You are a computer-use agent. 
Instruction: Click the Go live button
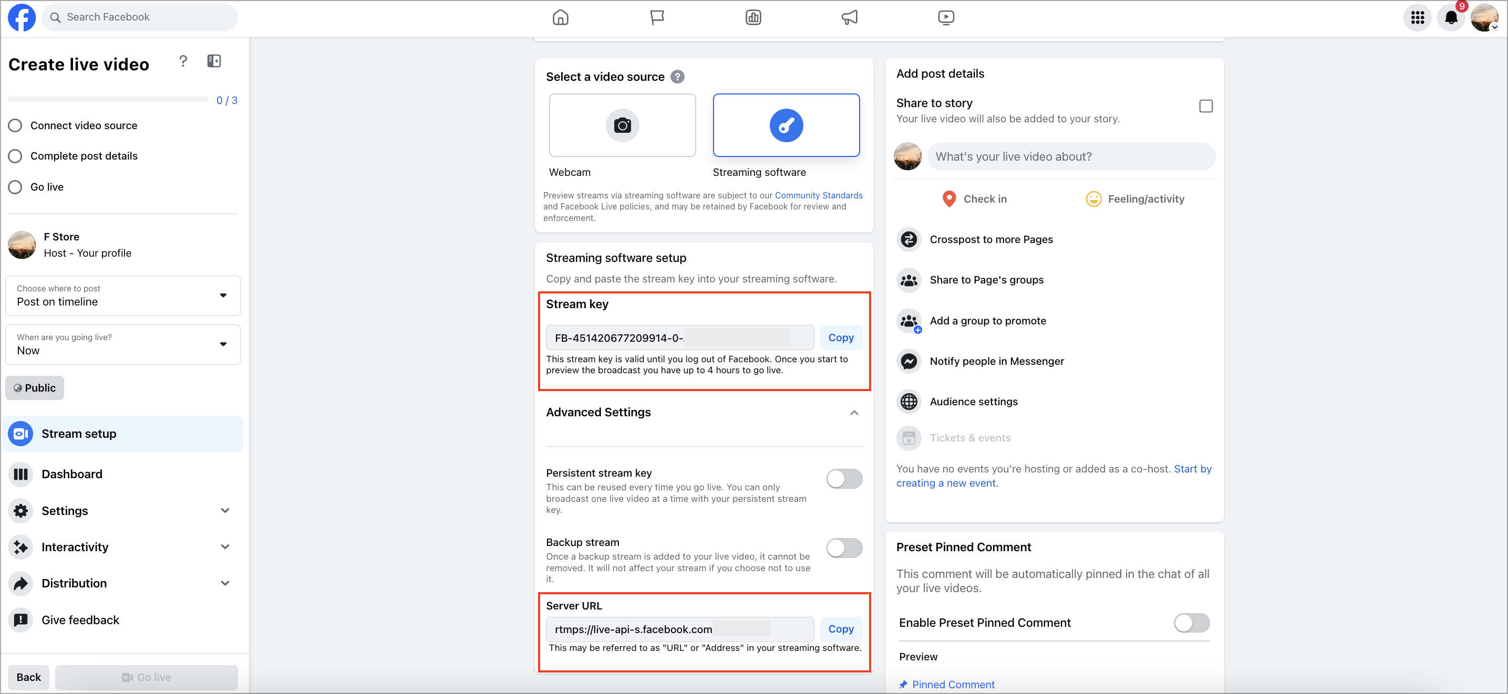[x=147, y=677]
